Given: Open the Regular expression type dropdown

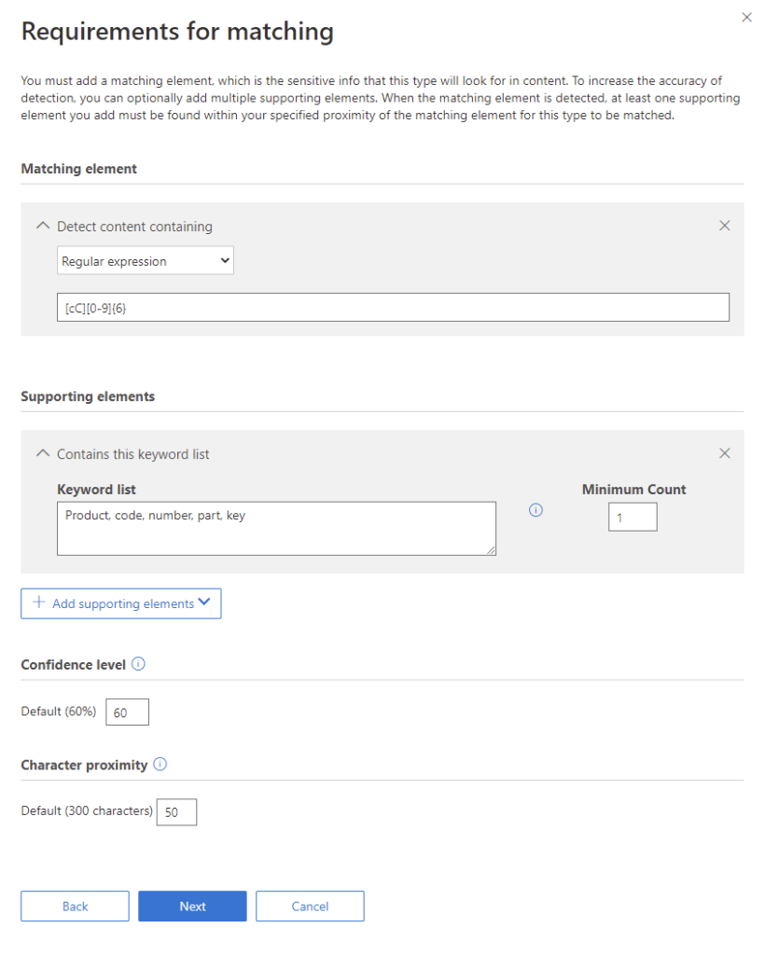Looking at the screenshot, I should (146, 261).
